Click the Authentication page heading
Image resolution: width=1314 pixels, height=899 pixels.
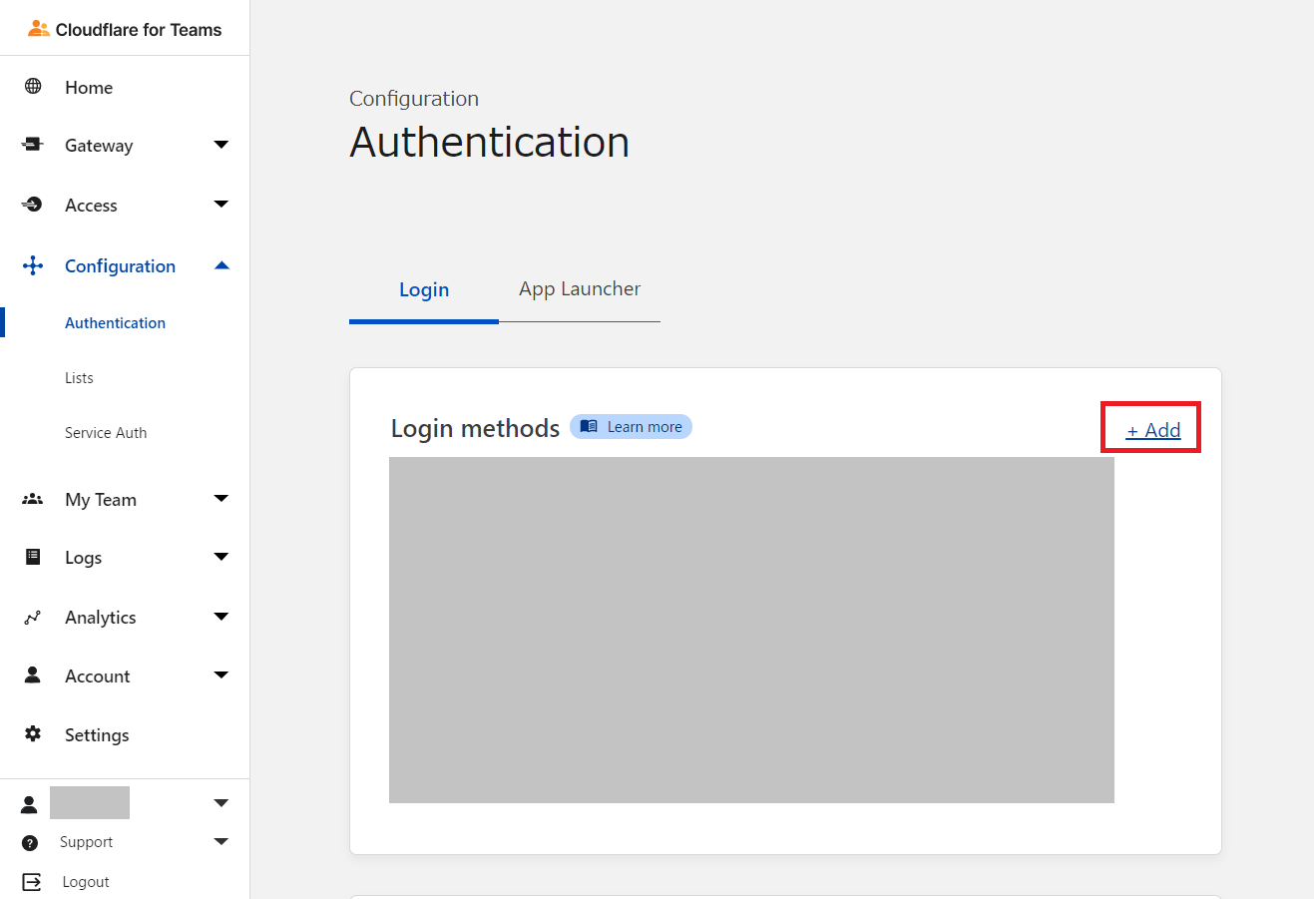tap(489, 142)
